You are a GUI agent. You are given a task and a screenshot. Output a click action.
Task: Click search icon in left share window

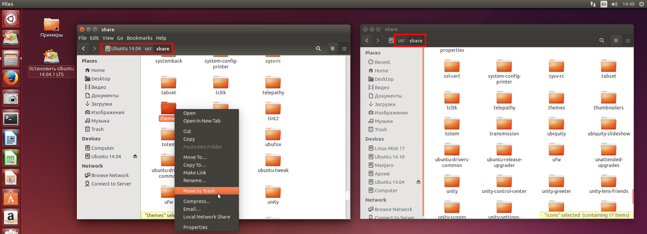318,48
